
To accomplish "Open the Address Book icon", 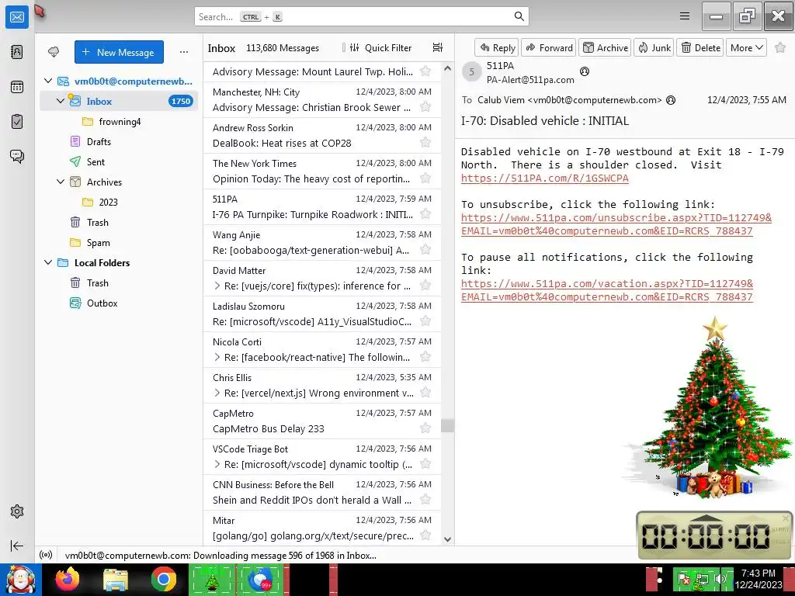I will 17,52.
